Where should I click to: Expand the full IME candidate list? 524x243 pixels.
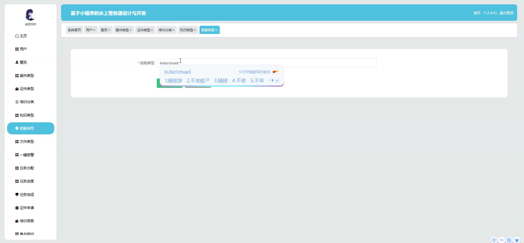coord(277,80)
